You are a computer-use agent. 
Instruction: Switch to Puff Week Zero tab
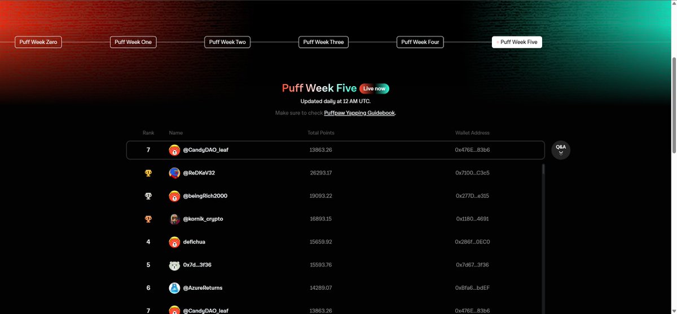[x=38, y=42]
